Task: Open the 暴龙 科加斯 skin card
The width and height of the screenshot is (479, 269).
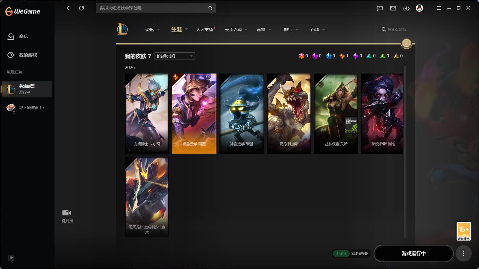Action: (x=289, y=114)
